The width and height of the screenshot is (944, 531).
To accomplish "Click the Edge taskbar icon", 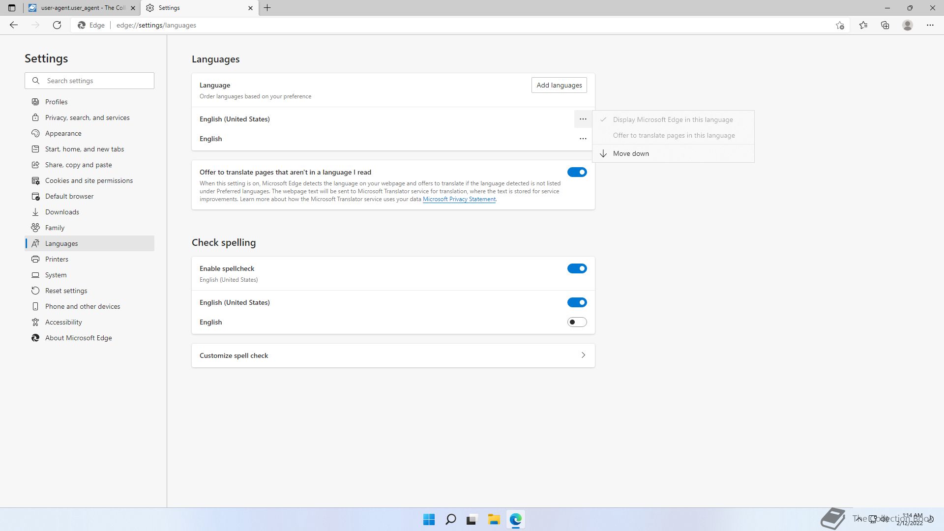I will 515,519.
